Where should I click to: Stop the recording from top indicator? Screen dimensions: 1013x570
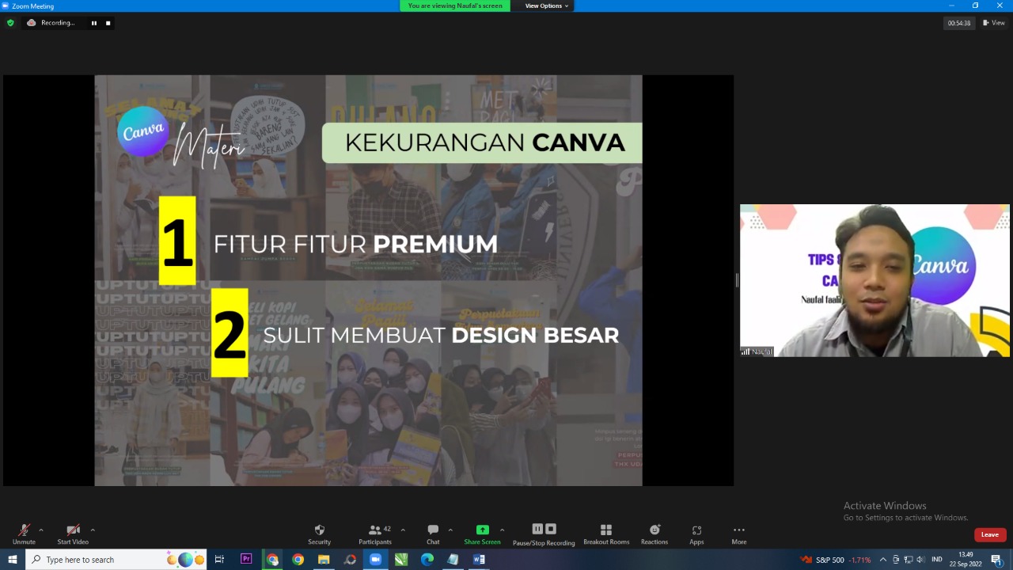click(108, 23)
